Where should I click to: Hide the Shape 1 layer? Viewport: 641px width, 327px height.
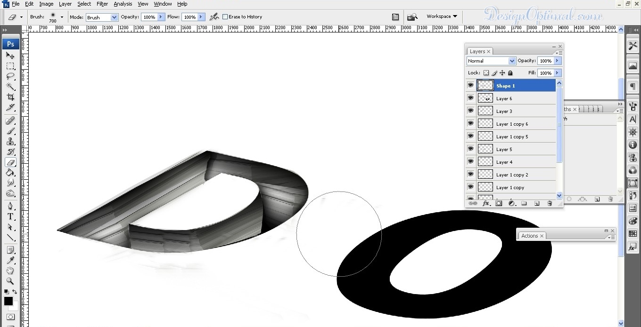pos(470,85)
